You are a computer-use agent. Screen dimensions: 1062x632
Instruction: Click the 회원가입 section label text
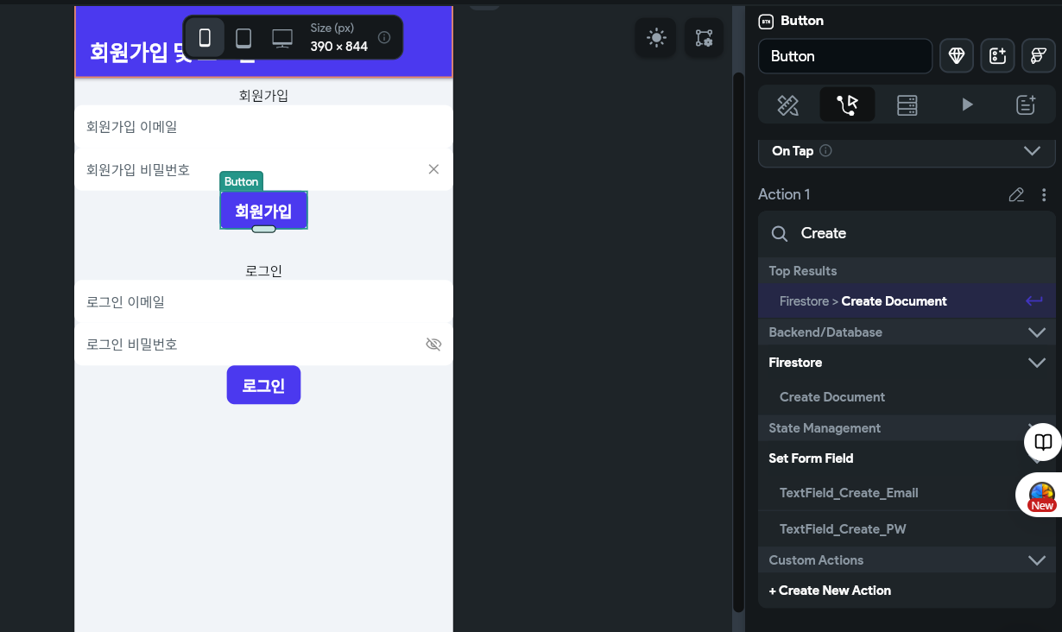point(263,95)
